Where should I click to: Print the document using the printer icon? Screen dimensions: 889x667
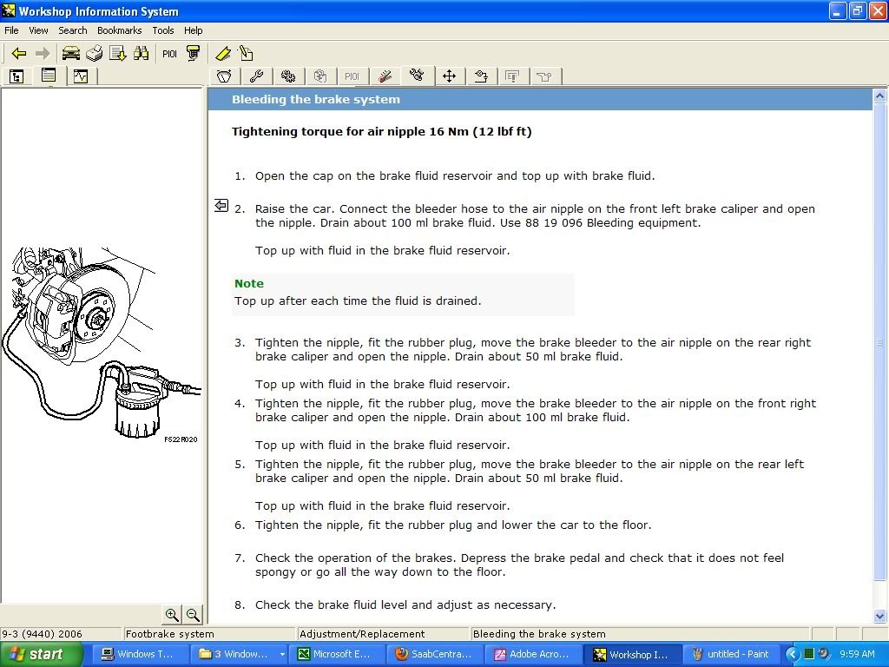click(x=95, y=54)
